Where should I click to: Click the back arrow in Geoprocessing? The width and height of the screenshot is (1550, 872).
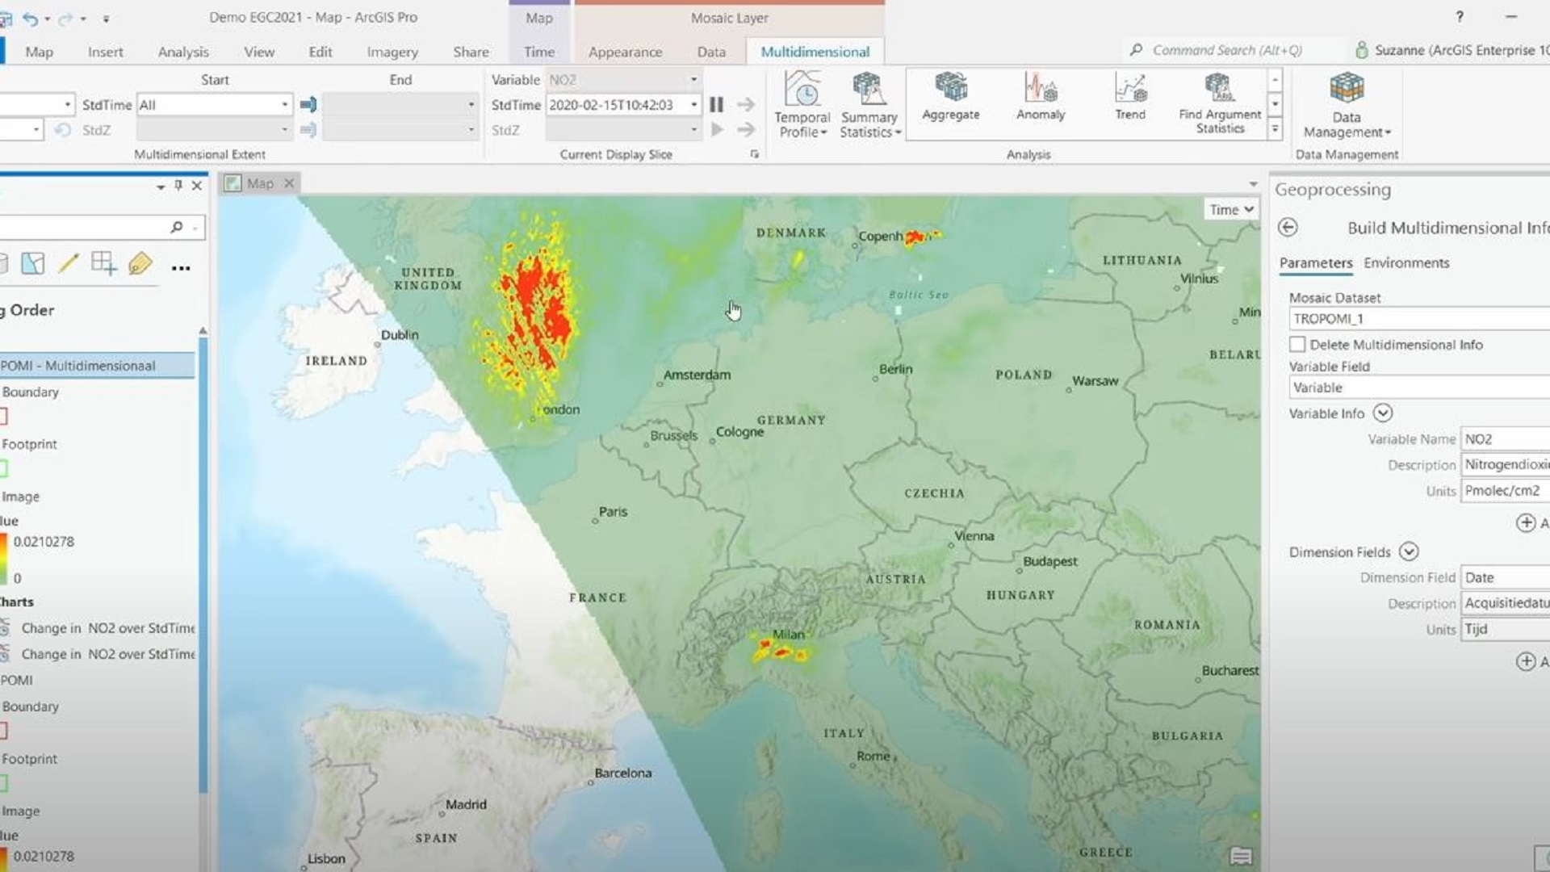(1288, 228)
